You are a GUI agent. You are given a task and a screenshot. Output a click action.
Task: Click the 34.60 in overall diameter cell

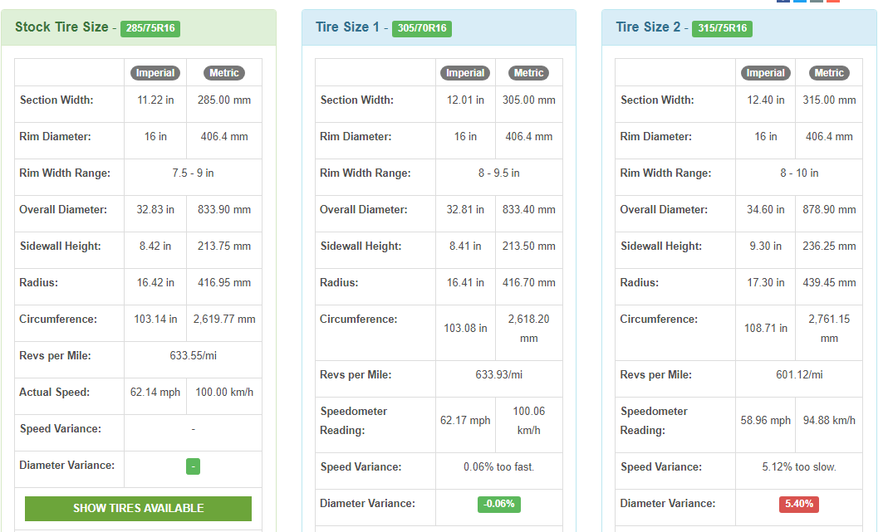click(765, 210)
